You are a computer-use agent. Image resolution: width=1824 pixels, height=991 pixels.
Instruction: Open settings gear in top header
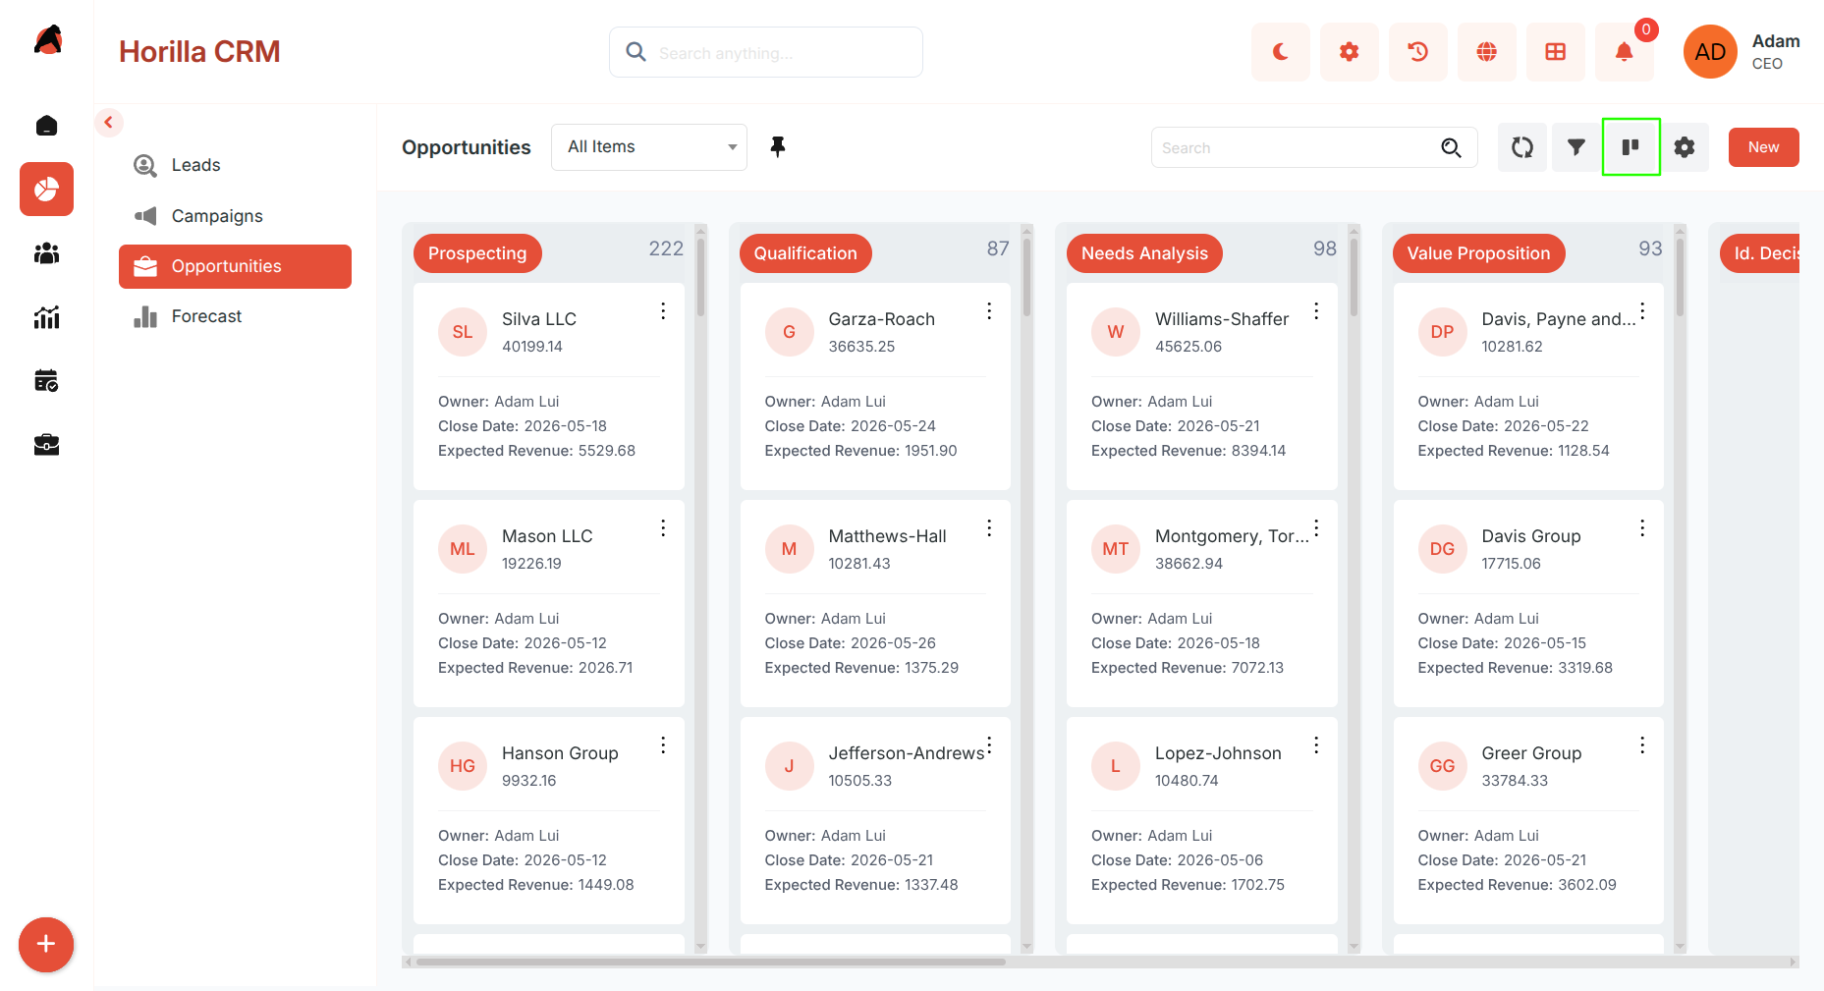1349,52
